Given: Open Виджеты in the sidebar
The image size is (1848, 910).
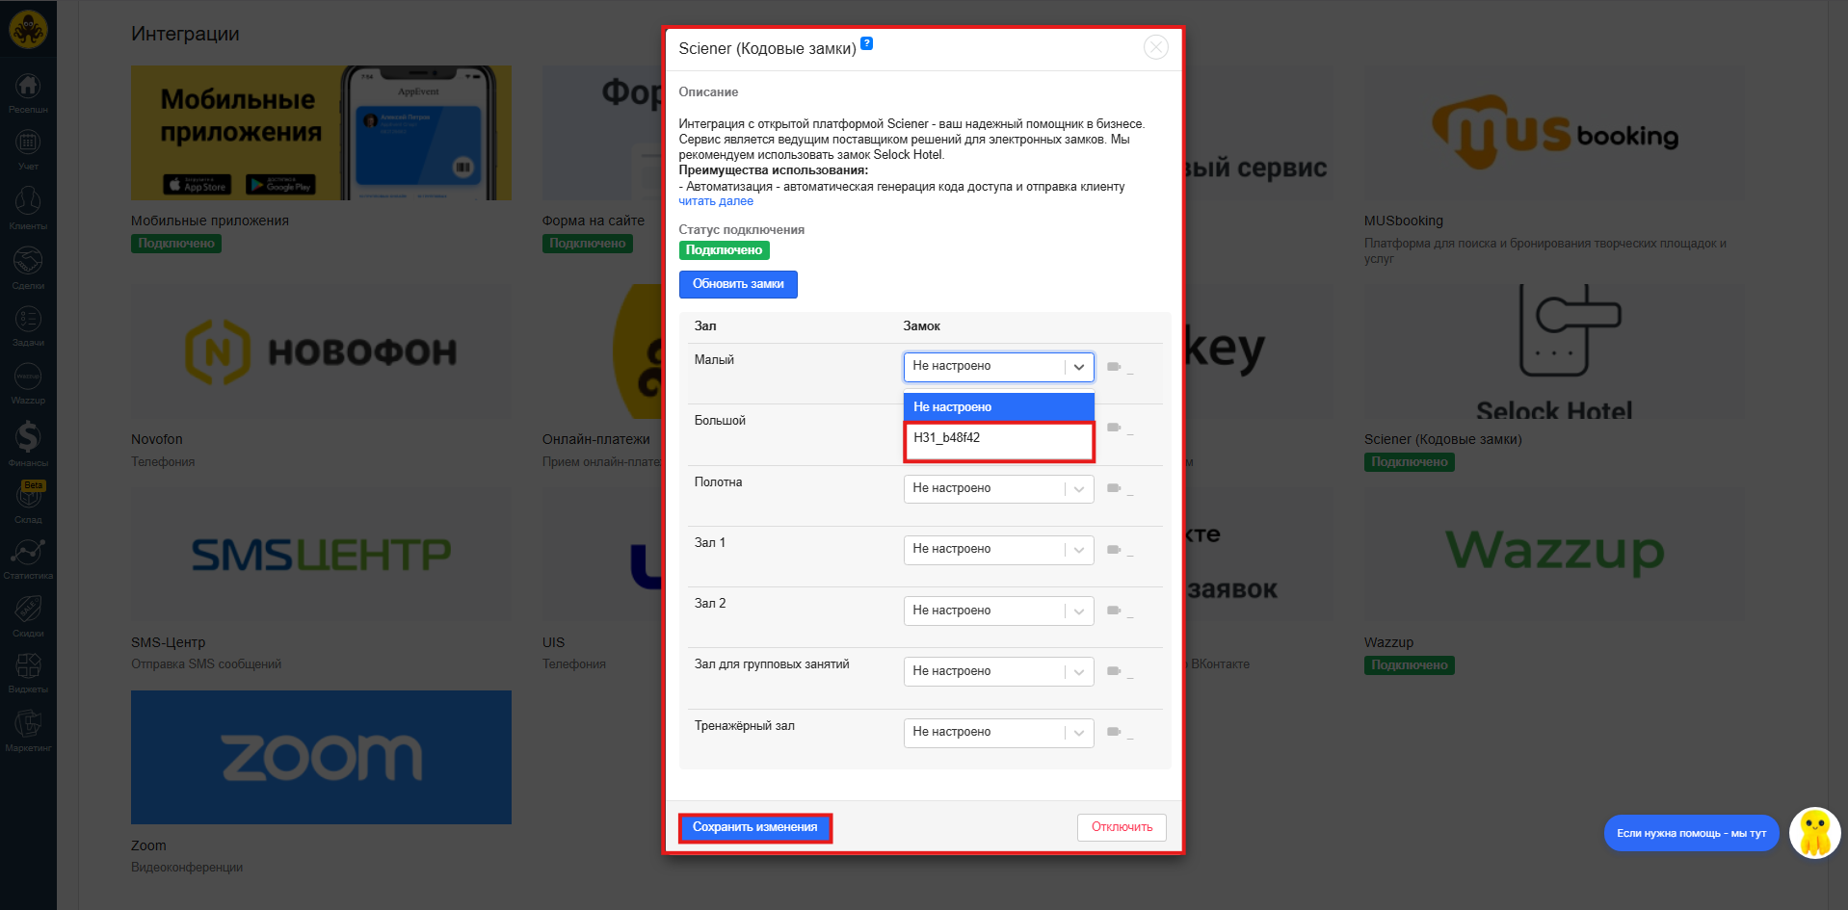Looking at the screenshot, I should [28, 672].
